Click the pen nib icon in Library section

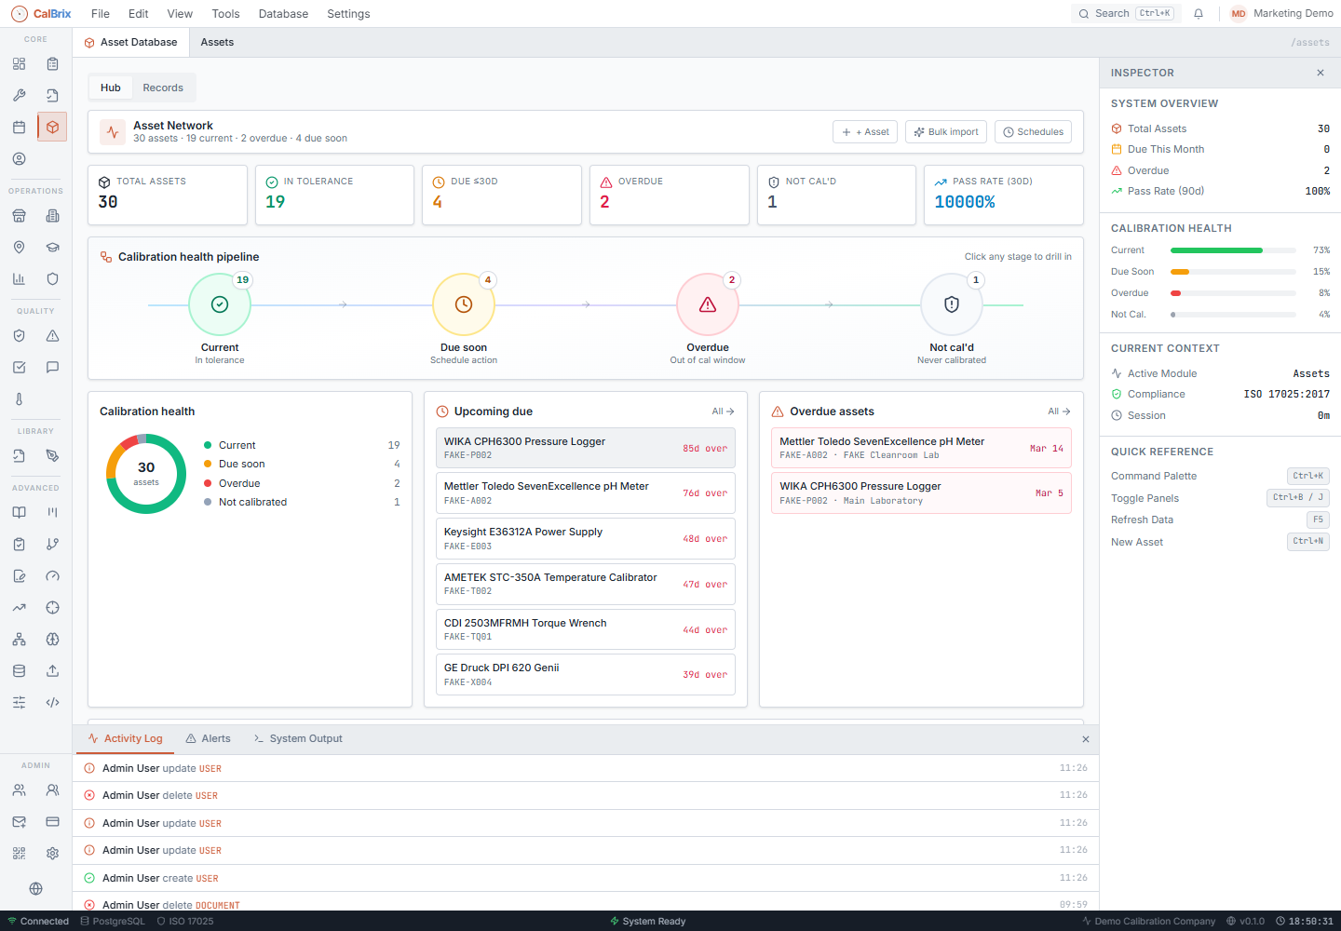pyautogui.click(x=52, y=455)
